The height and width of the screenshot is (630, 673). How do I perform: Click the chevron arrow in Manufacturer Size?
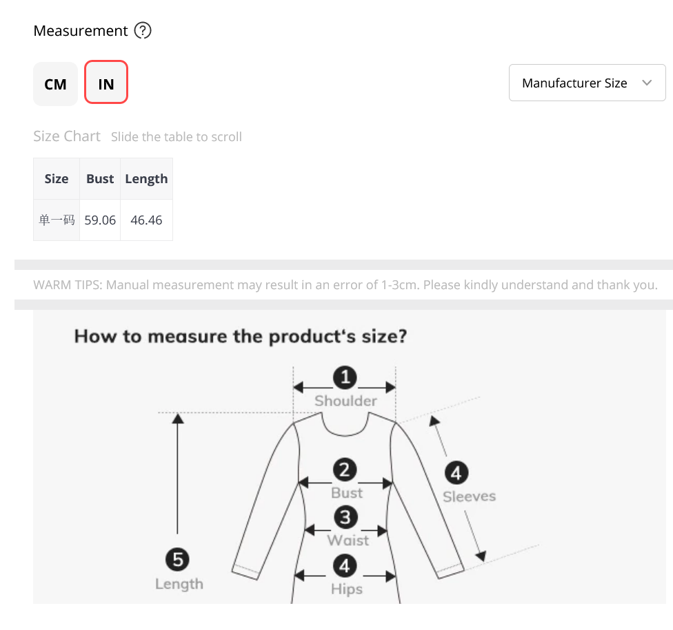pos(647,83)
